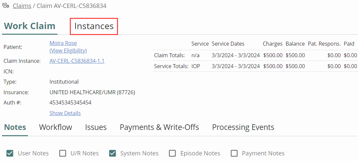Go to the Issues tab

tap(96, 127)
